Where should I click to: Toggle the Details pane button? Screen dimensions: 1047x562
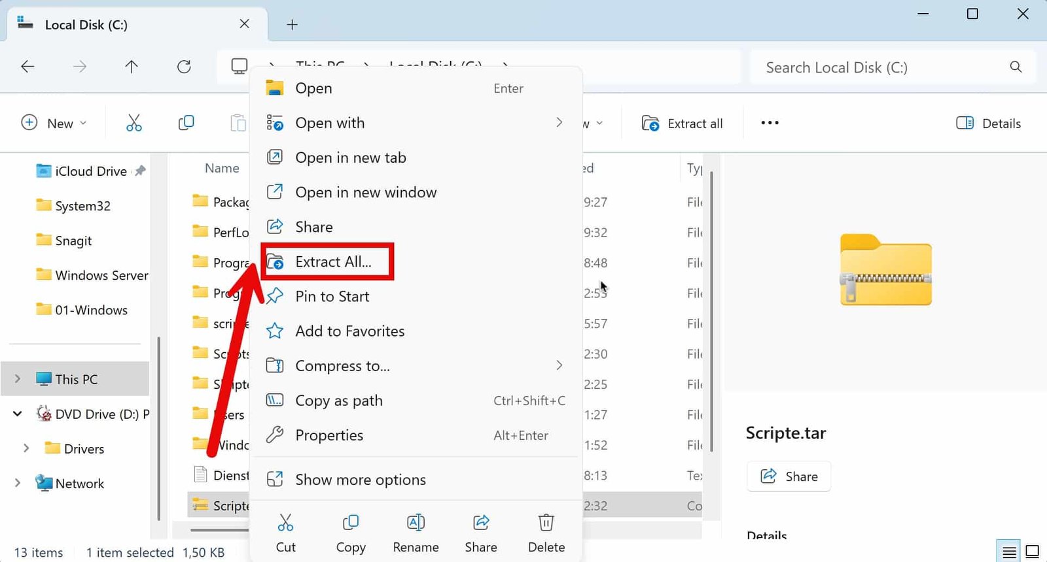(x=988, y=123)
